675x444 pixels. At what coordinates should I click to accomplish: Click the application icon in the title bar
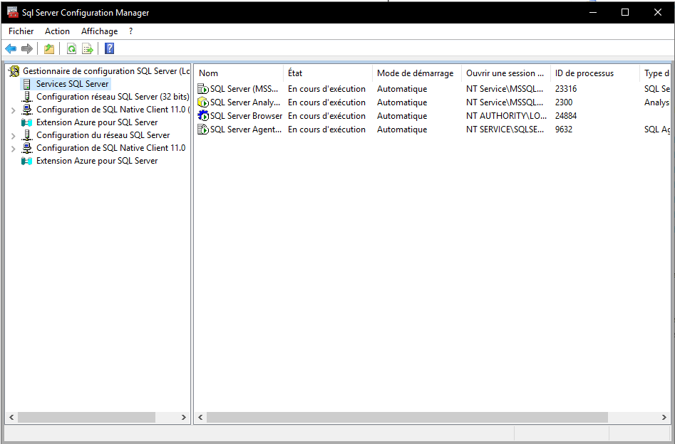[x=13, y=13]
